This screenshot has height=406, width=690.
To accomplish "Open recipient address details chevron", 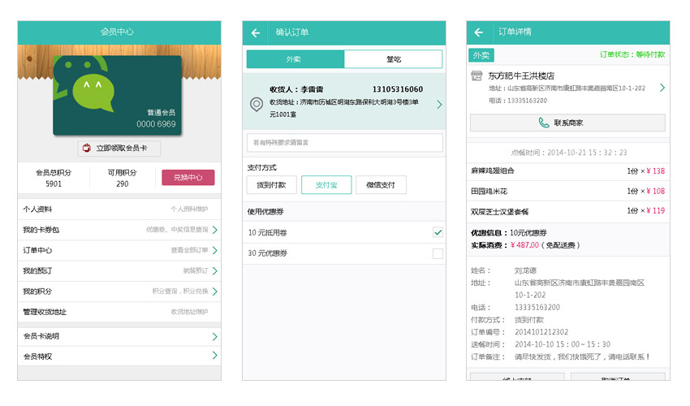I will pos(439,104).
